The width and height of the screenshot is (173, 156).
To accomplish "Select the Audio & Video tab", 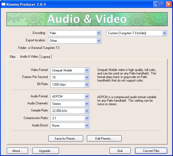I will pyautogui.click(x=29, y=57).
